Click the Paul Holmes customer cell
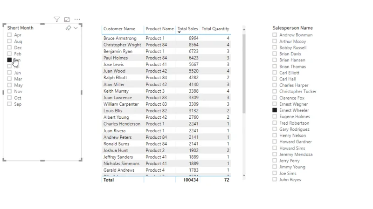Screen dimensions: 373x209 (116, 58)
